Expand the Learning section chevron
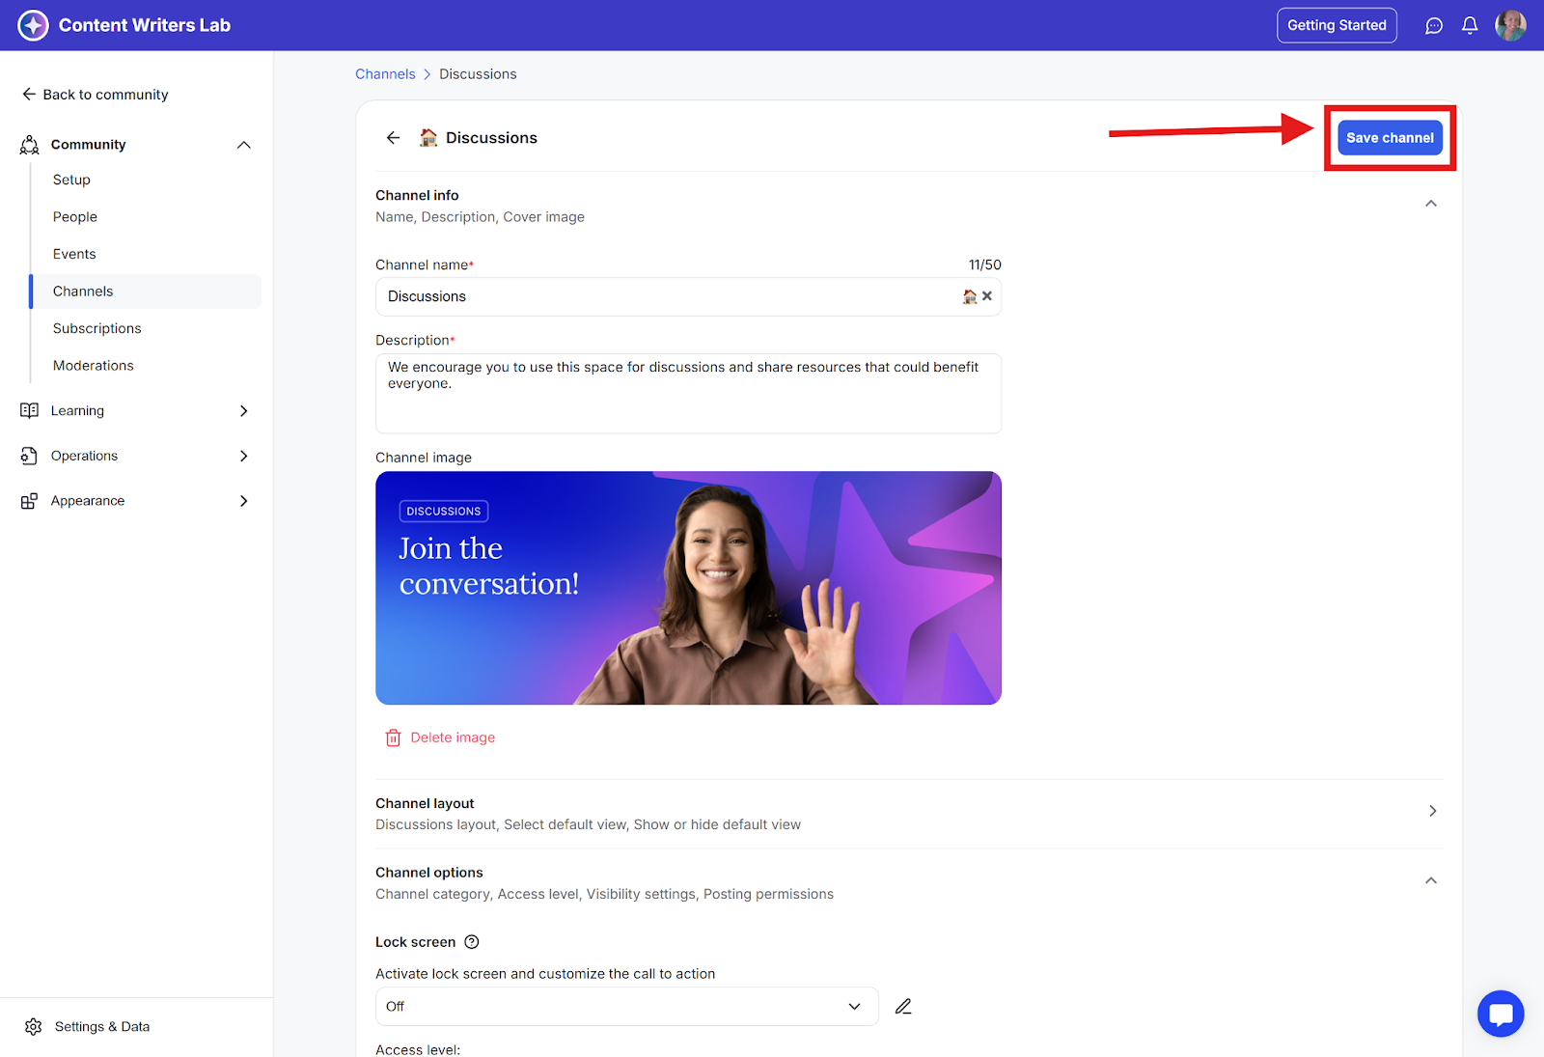The height and width of the screenshot is (1057, 1544). [x=244, y=410]
